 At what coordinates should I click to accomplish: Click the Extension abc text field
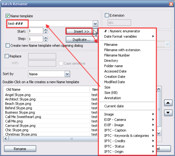(x=119, y=23)
